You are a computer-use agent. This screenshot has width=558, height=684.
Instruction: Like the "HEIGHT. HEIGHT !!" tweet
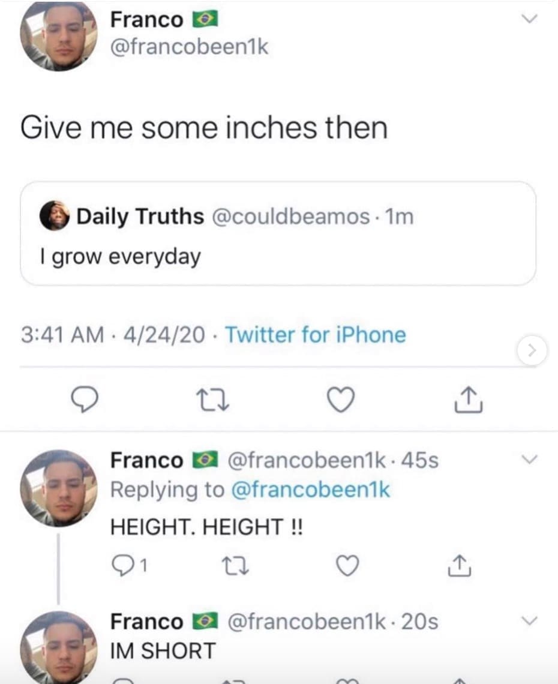pyautogui.click(x=347, y=565)
